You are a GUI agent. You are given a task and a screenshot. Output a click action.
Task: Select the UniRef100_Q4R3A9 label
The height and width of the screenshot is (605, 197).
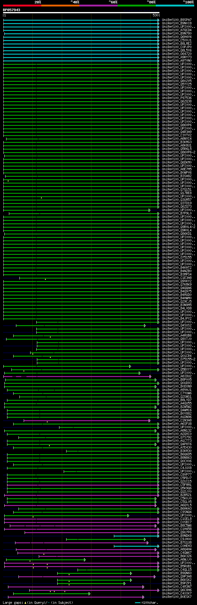point(177,132)
